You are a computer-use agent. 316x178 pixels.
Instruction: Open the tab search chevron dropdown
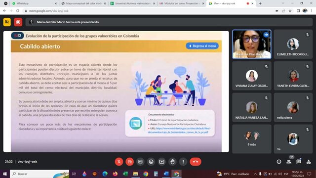click(x=283, y=3)
